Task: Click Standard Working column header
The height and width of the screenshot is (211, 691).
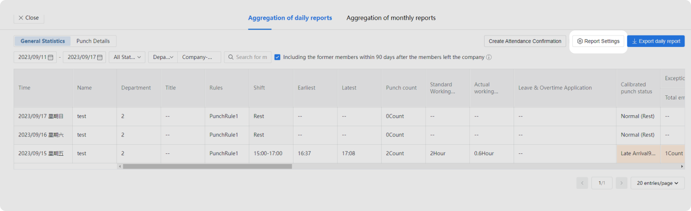Action: coord(447,88)
